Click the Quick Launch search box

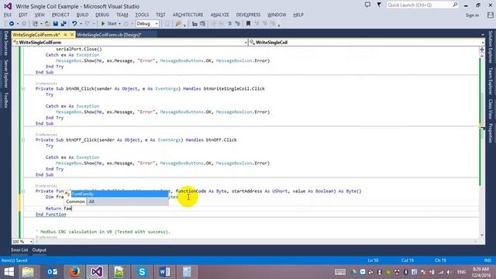click(422, 5)
